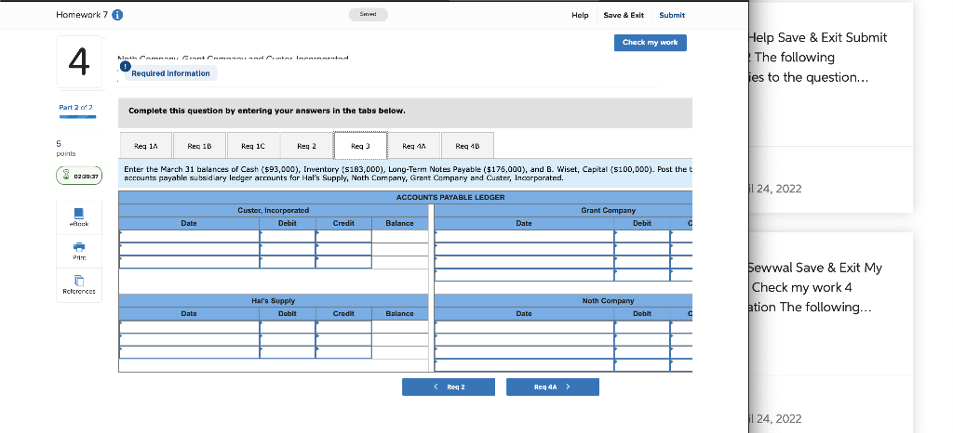Image resolution: width=953 pixels, height=433 pixels.
Task: Select the Req 2 tab
Action: pos(306,146)
